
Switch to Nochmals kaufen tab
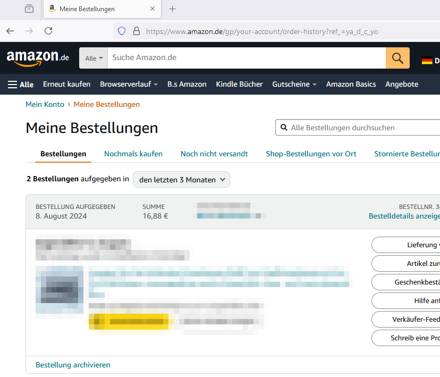pyautogui.click(x=133, y=154)
